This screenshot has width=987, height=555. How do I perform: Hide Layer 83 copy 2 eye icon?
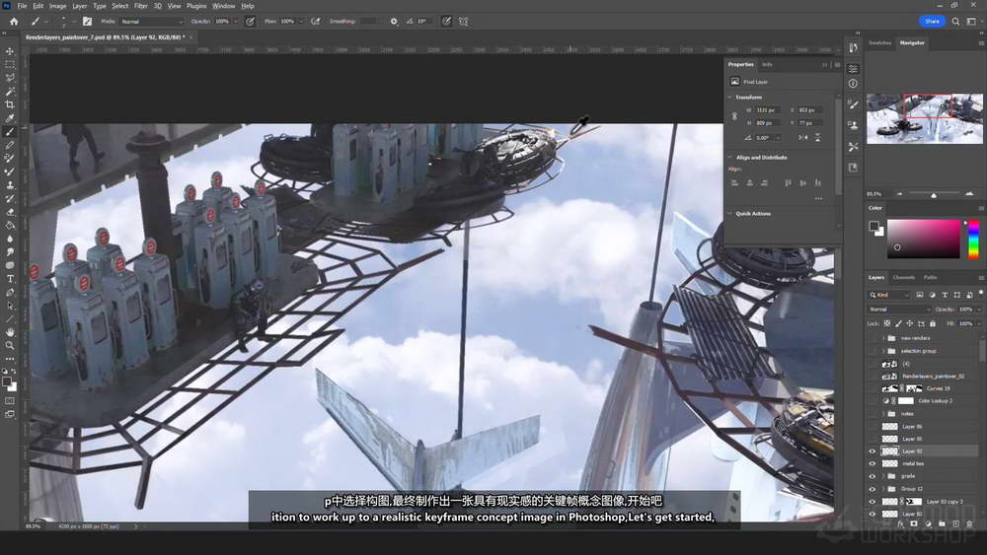click(x=873, y=502)
